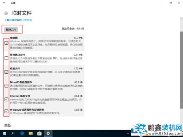Minimize the Settings window
Viewport: 183px width, 137px height.
(162, 3)
